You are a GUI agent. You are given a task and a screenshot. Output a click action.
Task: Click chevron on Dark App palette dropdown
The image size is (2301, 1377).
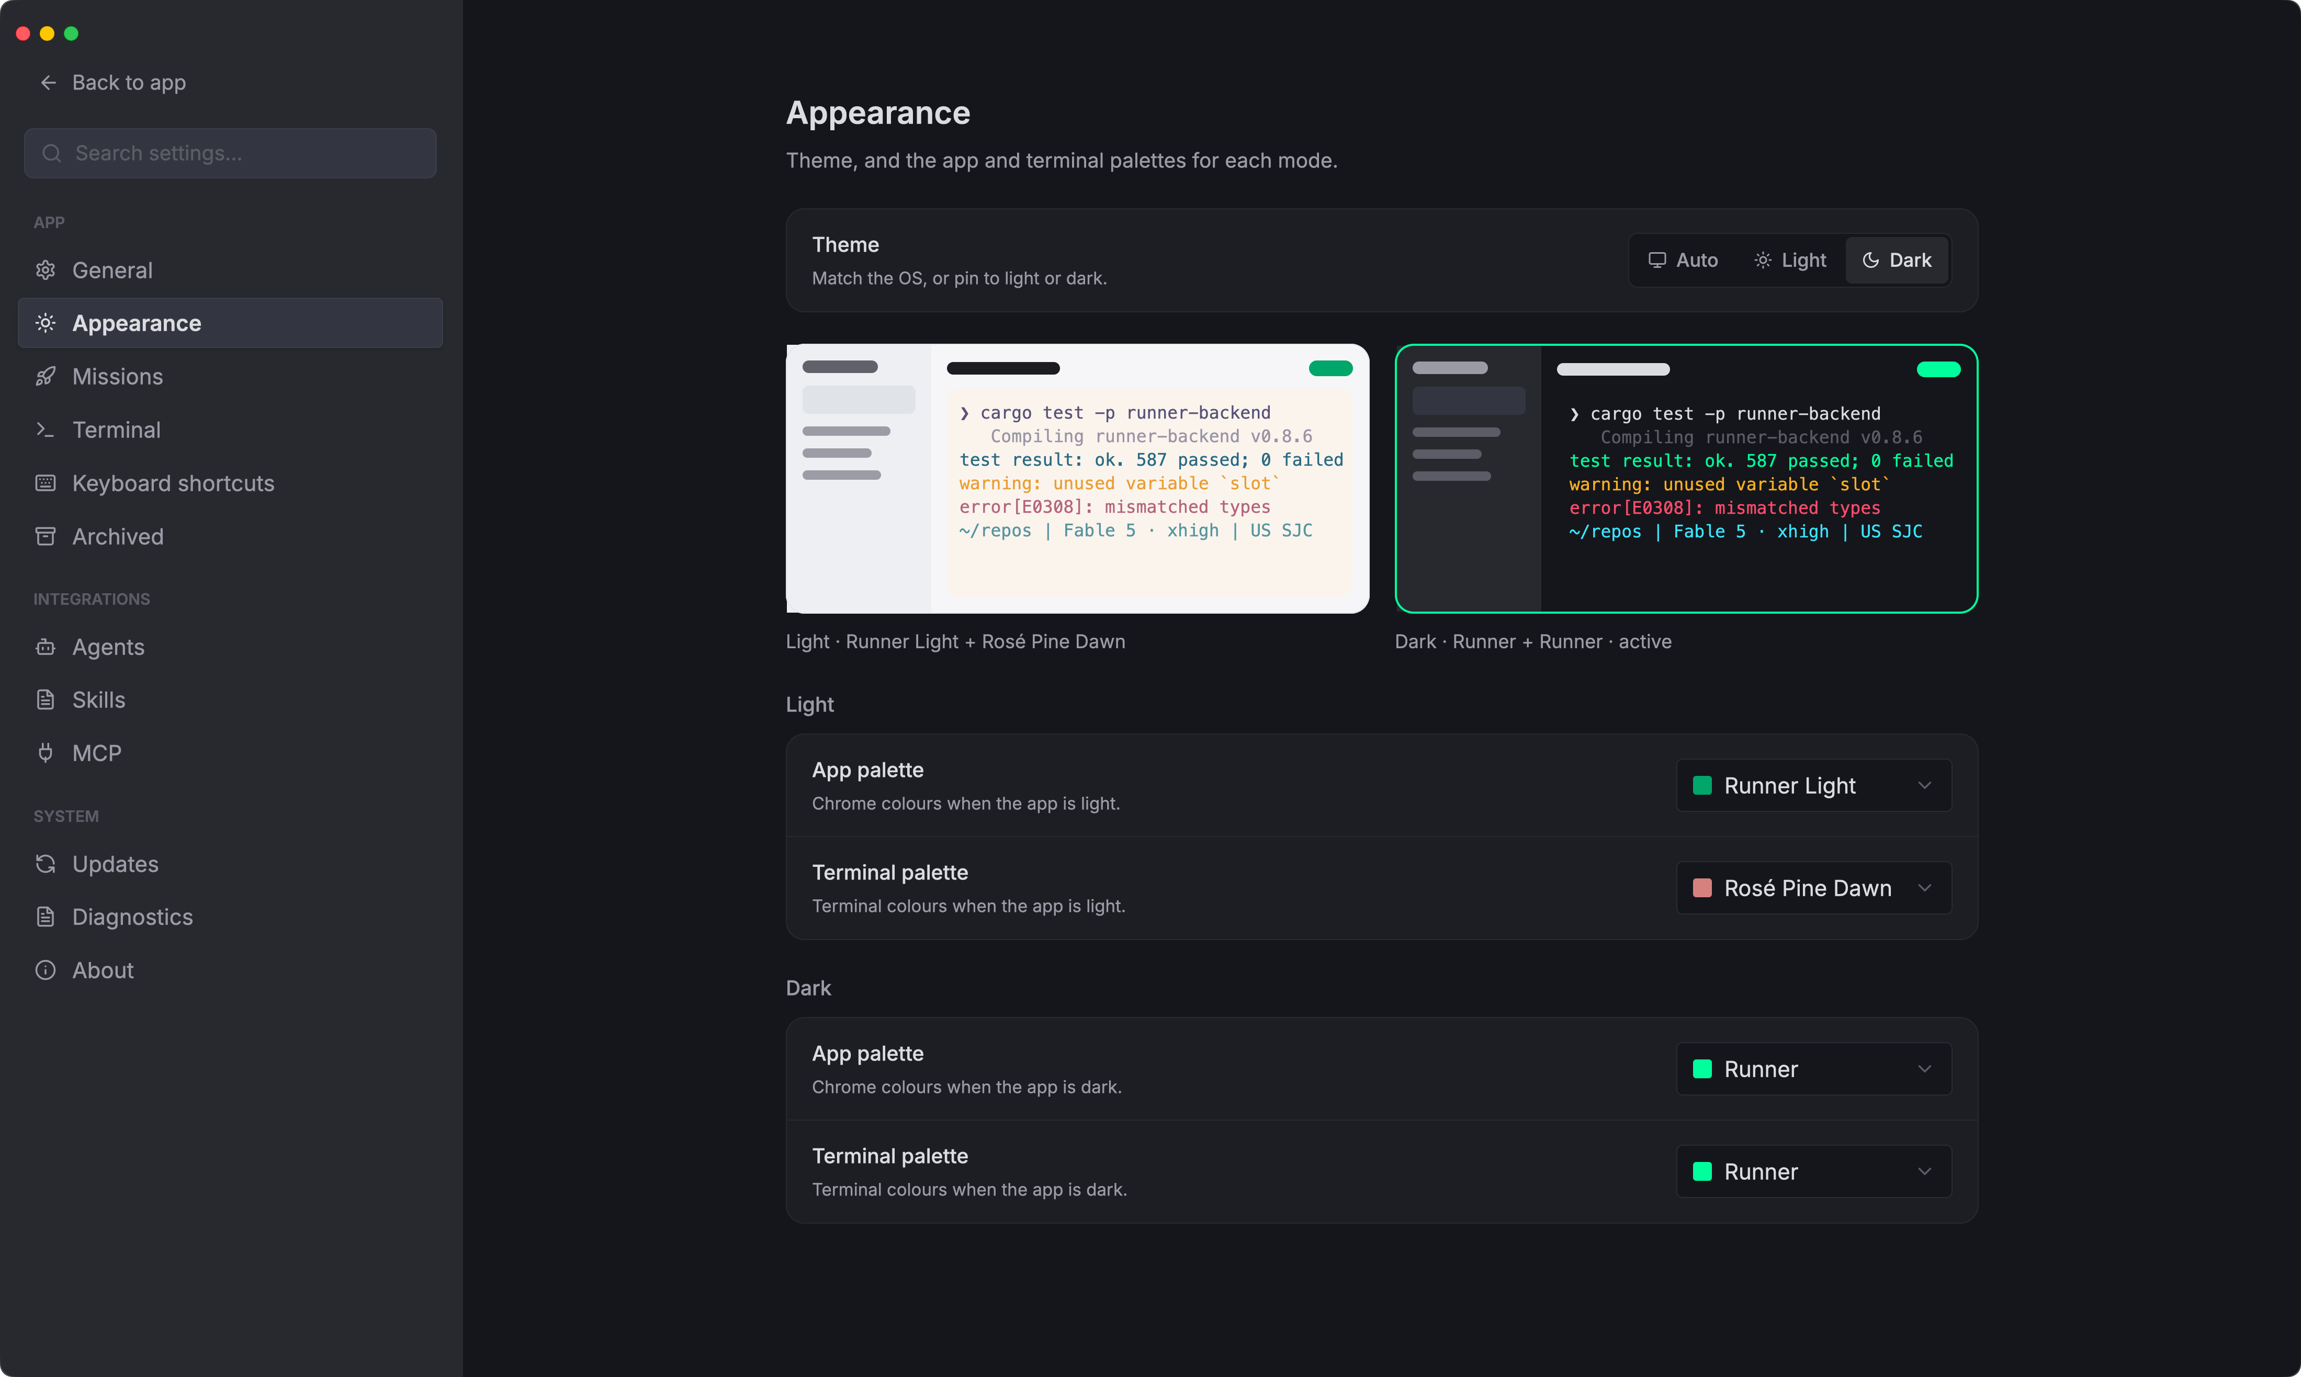point(1925,1069)
